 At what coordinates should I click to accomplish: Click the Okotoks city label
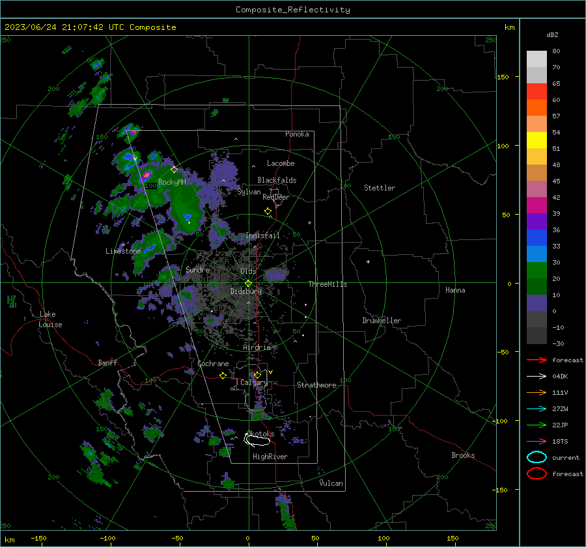[260, 434]
